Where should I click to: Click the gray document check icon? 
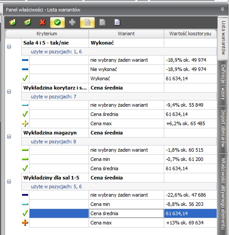click(x=102, y=22)
